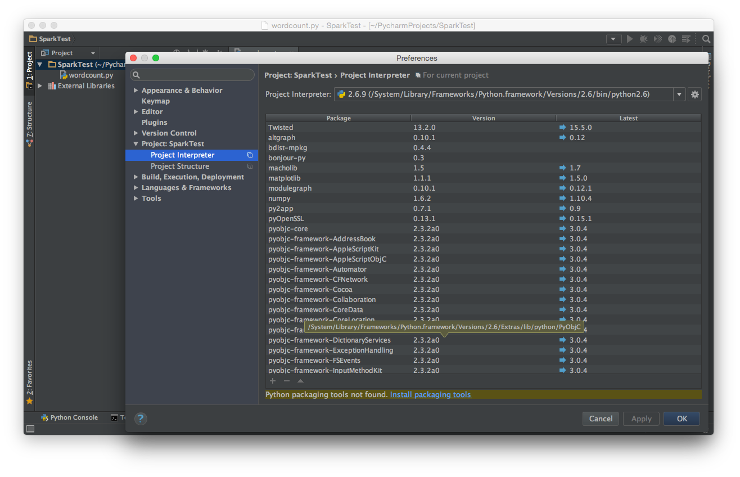
Task: Click copy icon on Project Structure row
Action: (x=250, y=166)
